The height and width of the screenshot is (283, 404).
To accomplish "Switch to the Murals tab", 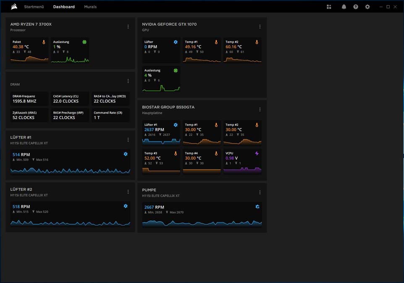I will [90, 7].
